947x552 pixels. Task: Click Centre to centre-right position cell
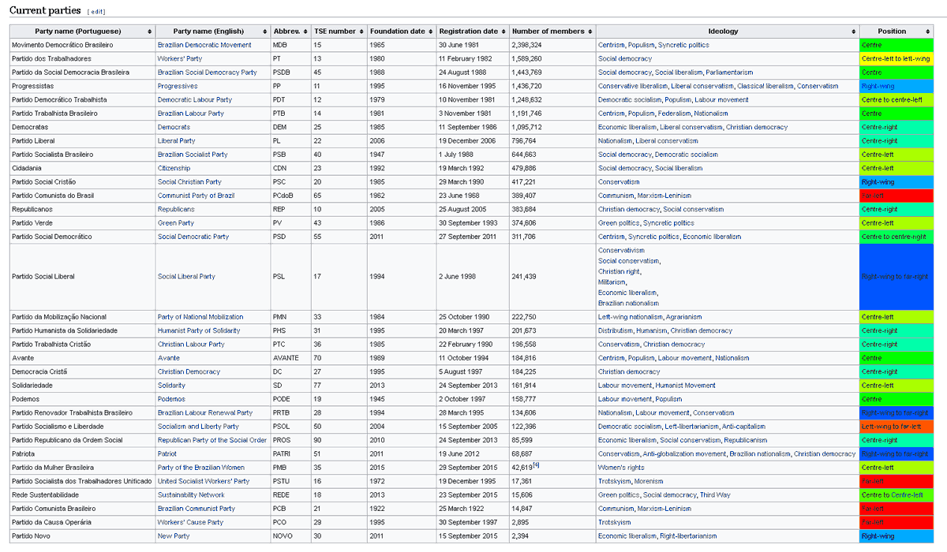tap(896, 237)
